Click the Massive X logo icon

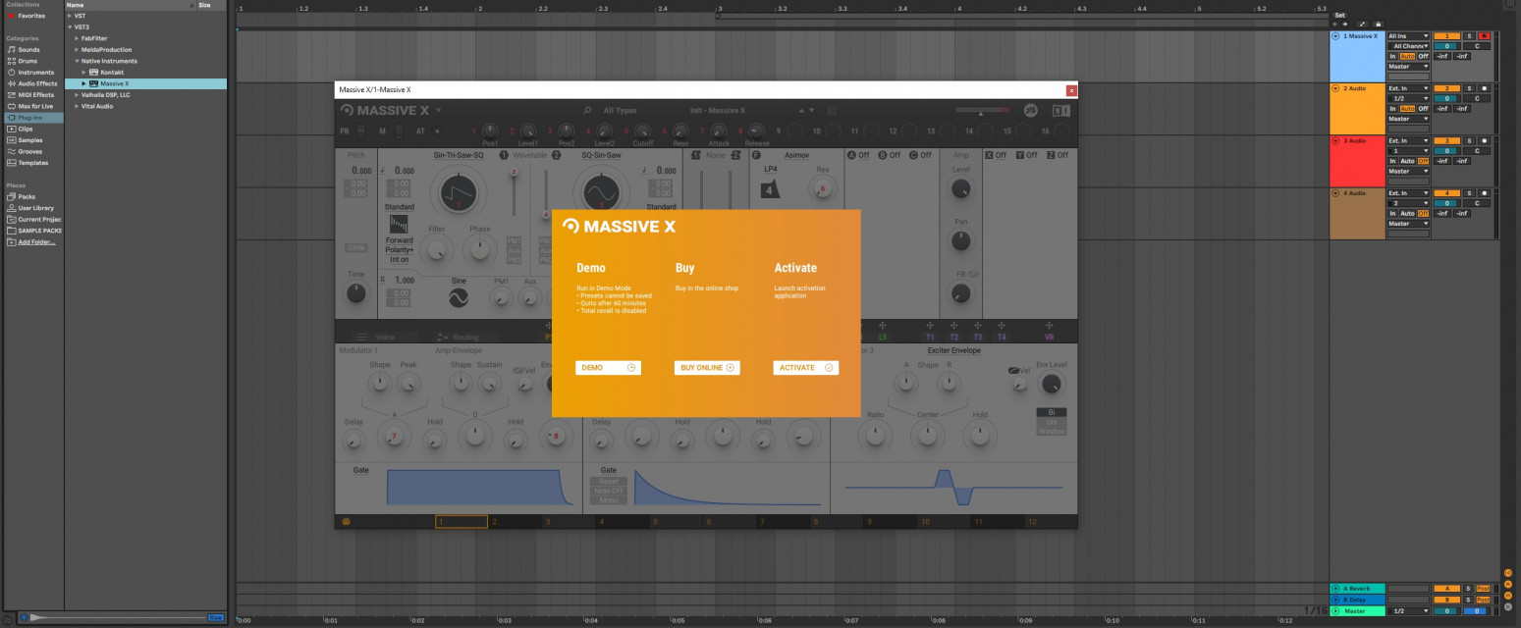349,111
